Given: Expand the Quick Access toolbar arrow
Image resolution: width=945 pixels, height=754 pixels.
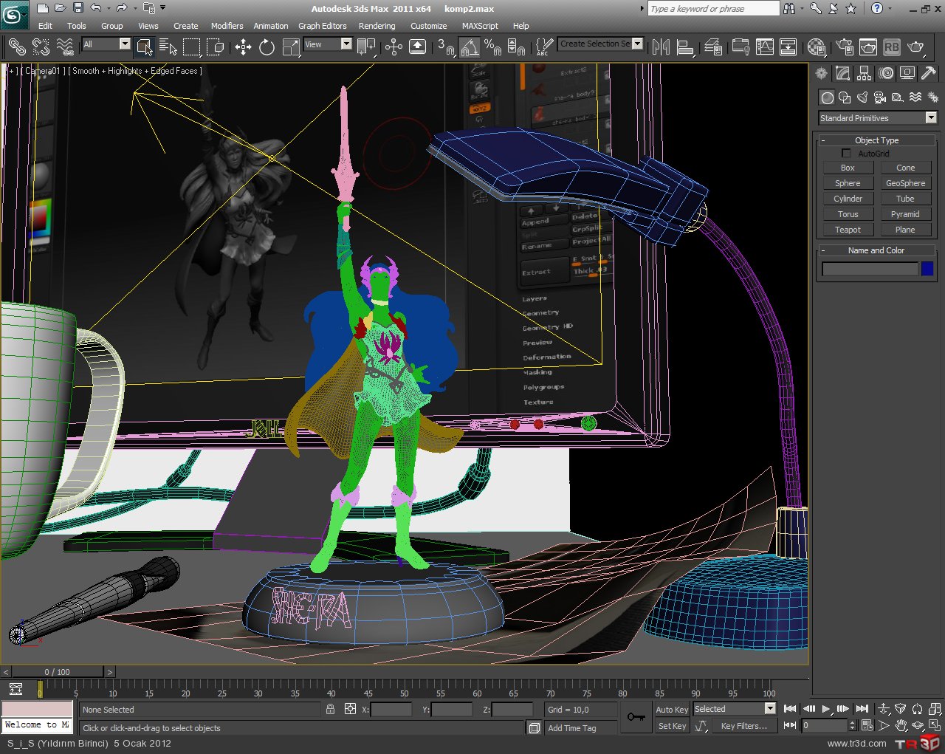Looking at the screenshot, I should (x=163, y=8).
